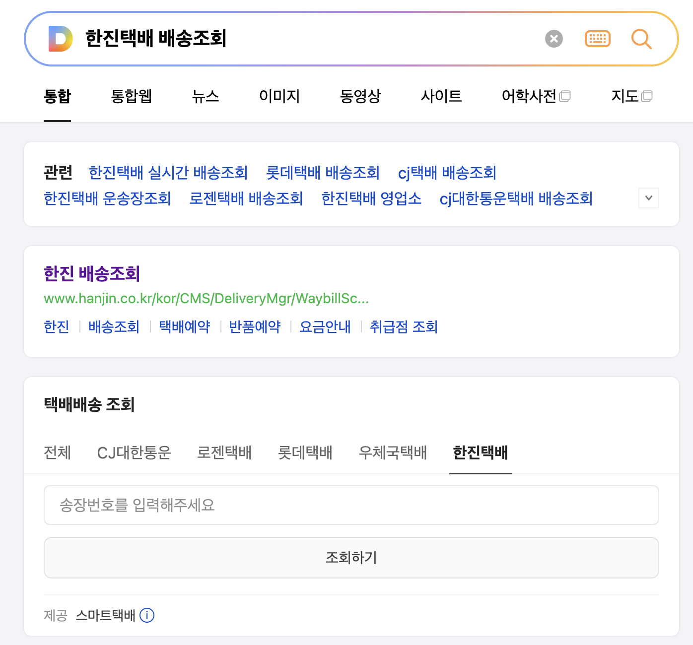693x645 pixels.
Task: Switch to the 통합웹 tab
Action: pos(132,96)
